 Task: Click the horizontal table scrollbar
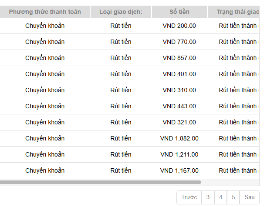point(101,182)
